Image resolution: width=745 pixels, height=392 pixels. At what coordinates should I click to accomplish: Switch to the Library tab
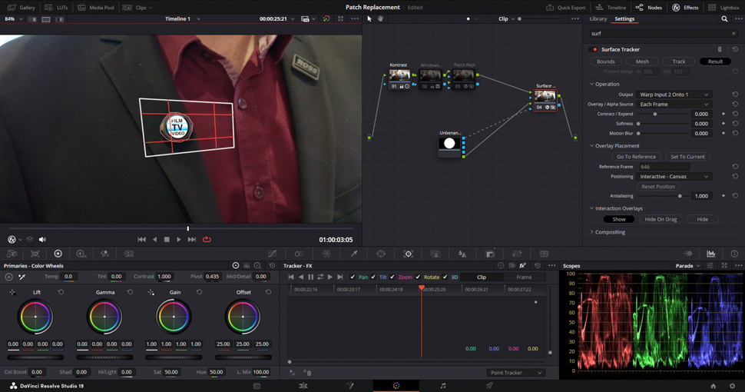[x=598, y=19]
